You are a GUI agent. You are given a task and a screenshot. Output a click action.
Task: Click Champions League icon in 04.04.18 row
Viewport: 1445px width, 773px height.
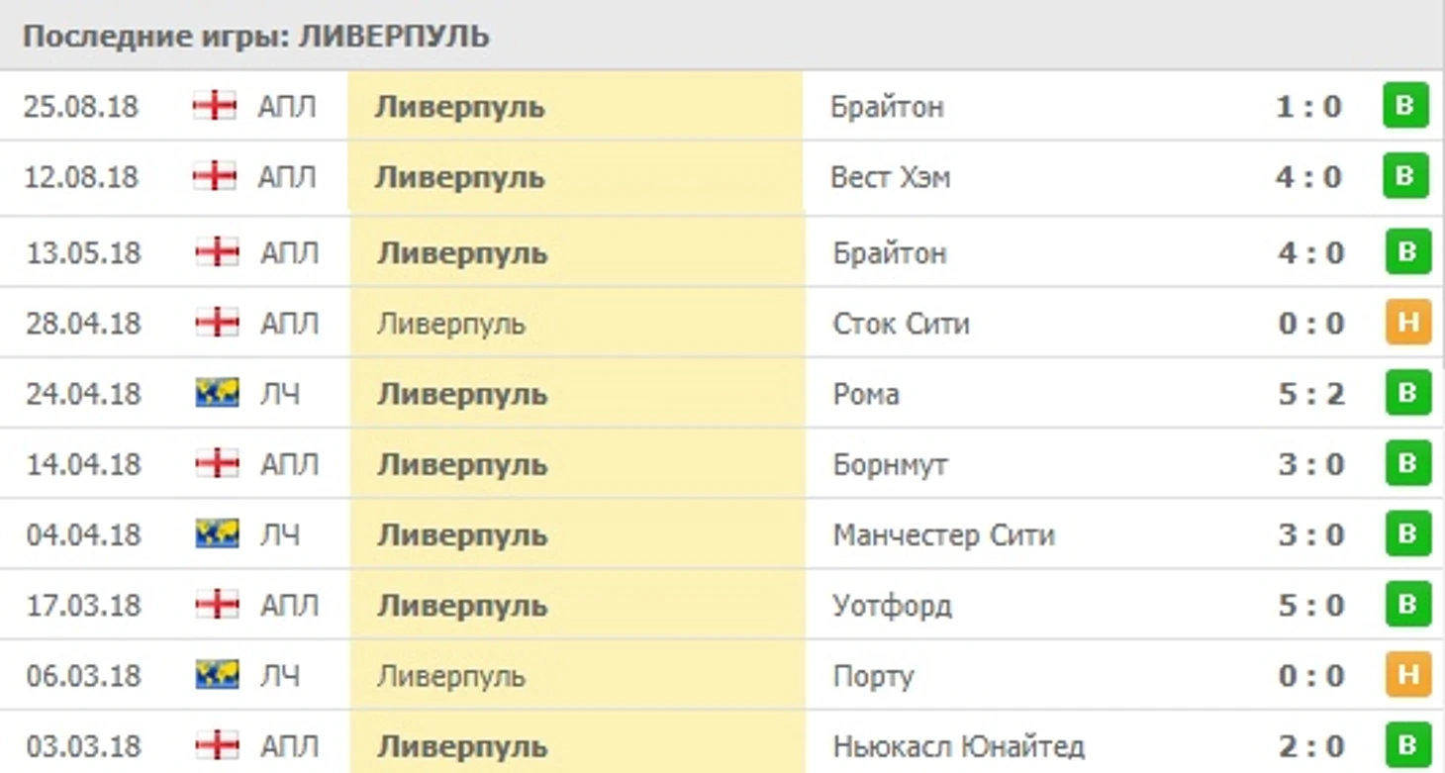tap(218, 533)
